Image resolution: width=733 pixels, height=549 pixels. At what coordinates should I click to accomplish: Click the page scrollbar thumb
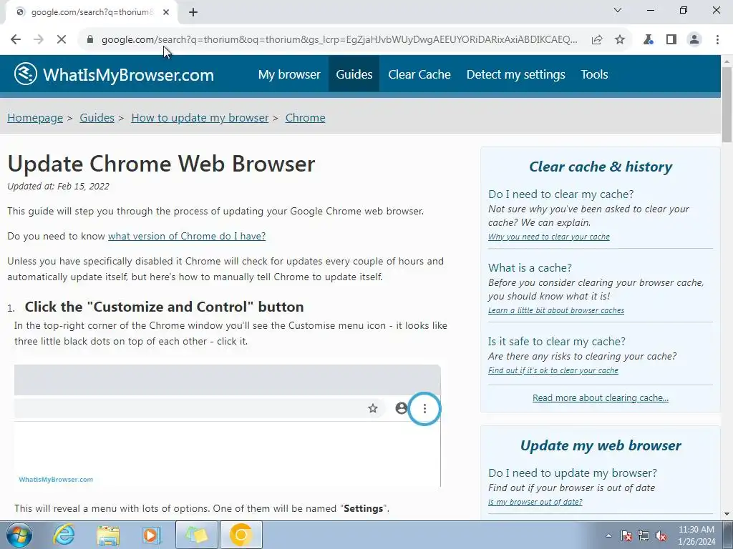(x=727, y=104)
